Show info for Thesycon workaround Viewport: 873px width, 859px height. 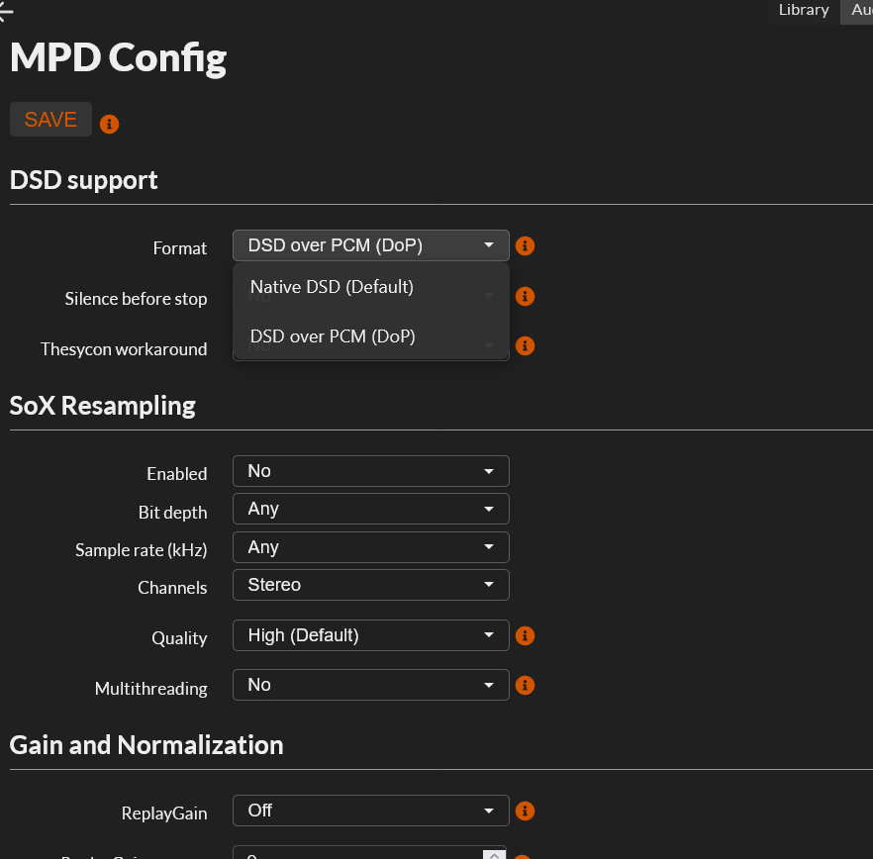(x=525, y=345)
